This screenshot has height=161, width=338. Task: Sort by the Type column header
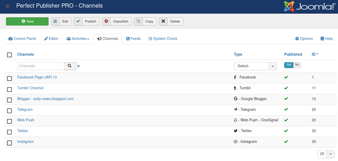tap(238, 54)
